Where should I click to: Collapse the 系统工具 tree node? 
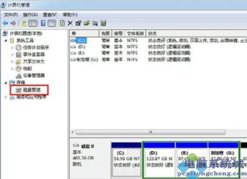(x=6, y=41)
